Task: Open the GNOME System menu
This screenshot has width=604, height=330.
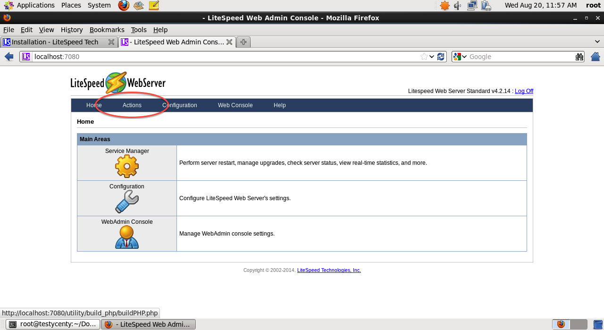Action: pos(99,5)
